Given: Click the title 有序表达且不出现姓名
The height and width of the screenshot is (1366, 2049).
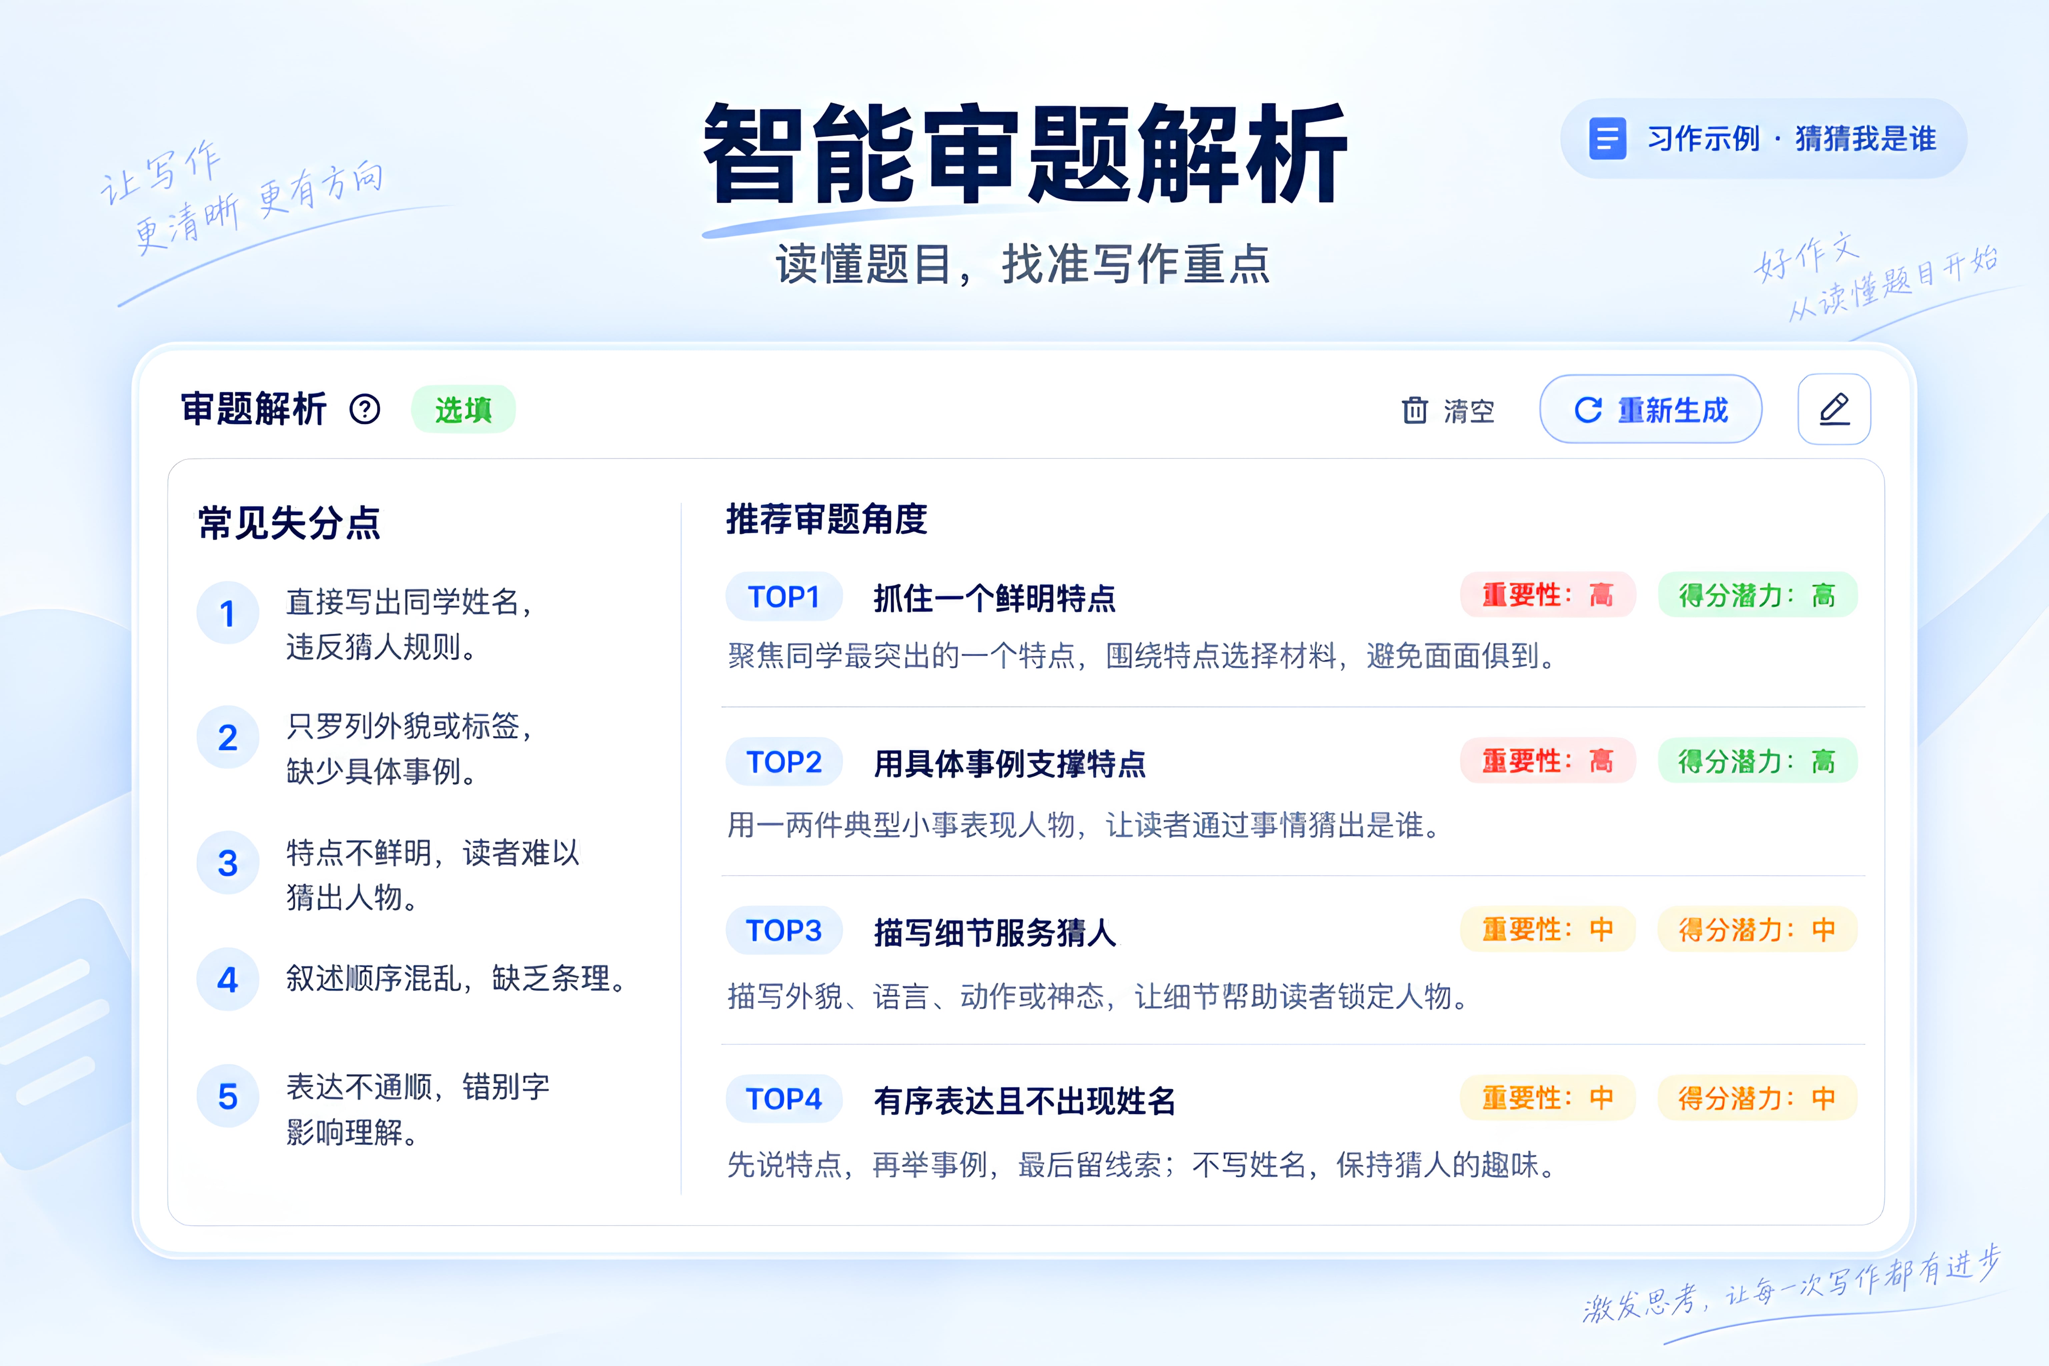Looking at the screenshot, I should point(1024,1101).
